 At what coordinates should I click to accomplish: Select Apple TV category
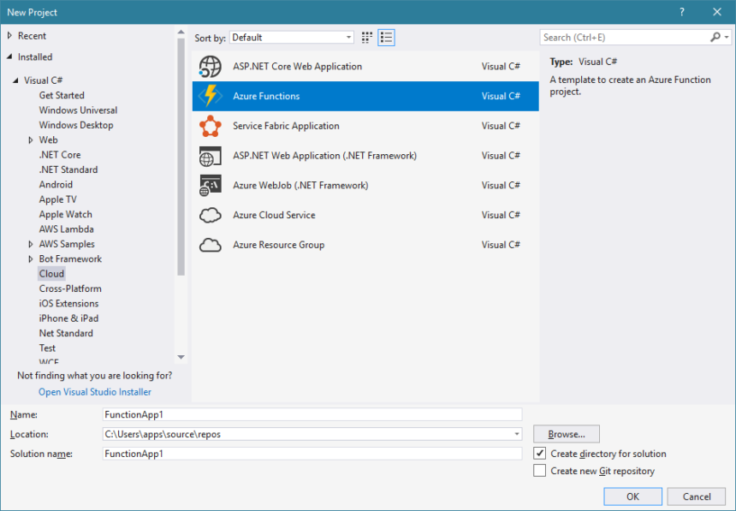(x=57, y=199)
